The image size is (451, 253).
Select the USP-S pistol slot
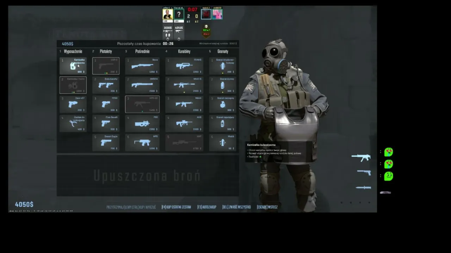[106, 66]
